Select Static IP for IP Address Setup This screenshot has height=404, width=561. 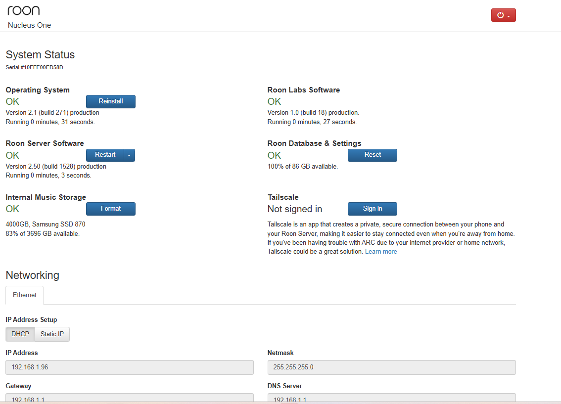tap(52, 334)
